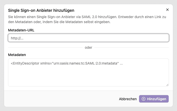Close the Single Sign-on dialog with X
The height and width of the screenshot is (111, 177).
pos(167,10)
